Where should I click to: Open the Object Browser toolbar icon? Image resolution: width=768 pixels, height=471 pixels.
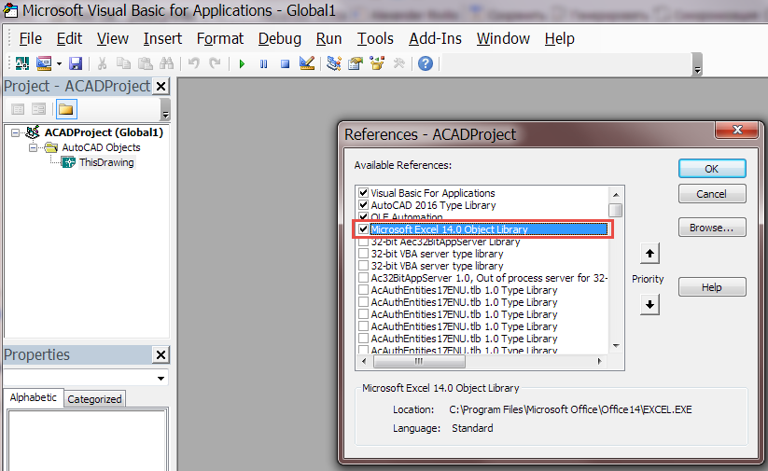coord(377,63)
